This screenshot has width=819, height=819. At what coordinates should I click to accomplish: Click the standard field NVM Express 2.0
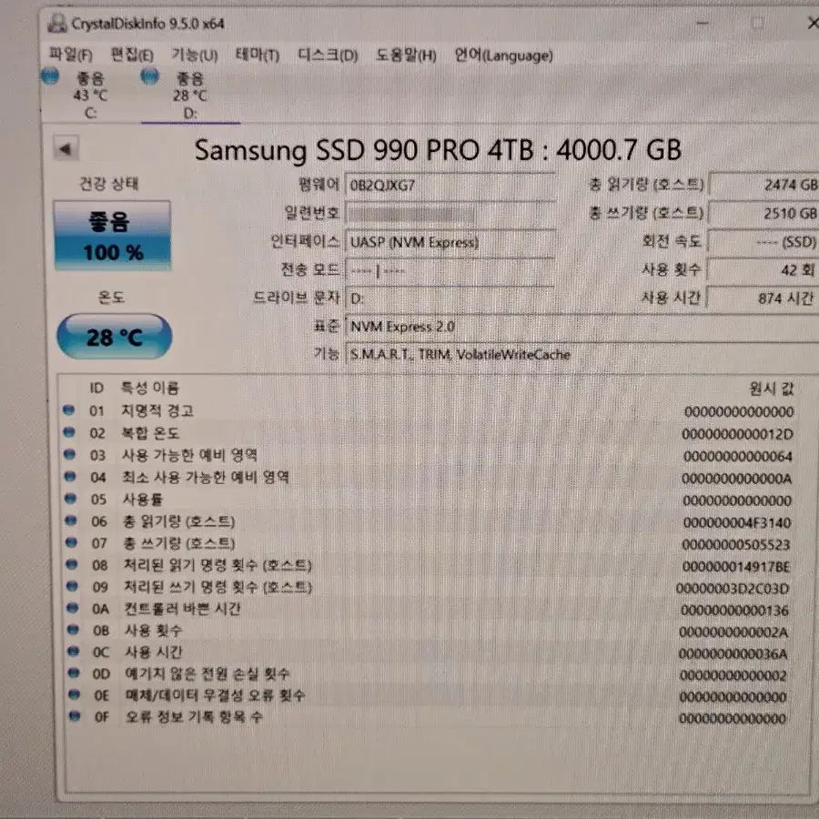pos(581,327)
